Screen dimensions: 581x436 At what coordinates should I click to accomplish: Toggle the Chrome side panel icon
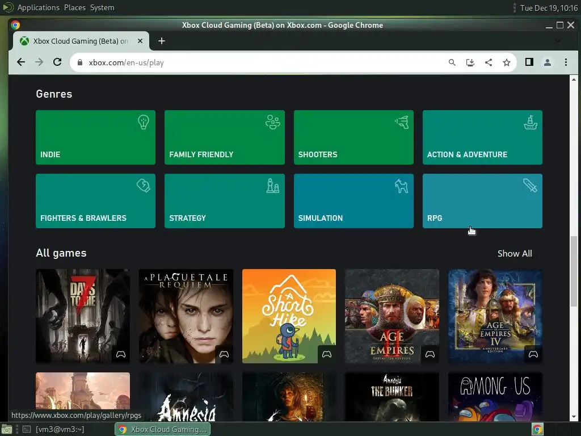pos(529,62)
